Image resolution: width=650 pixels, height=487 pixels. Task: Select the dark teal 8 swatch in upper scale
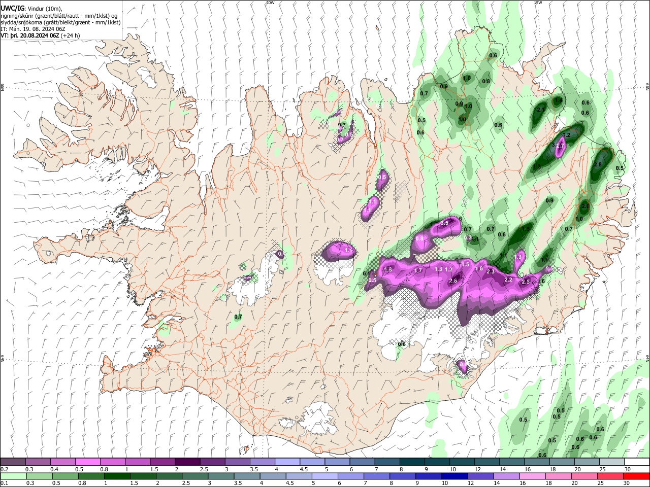[412, 462]
